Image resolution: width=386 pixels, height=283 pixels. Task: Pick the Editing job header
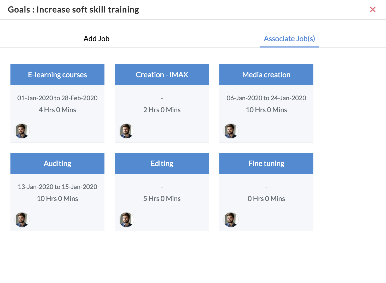pyautogui.click(x=162, y=163)
